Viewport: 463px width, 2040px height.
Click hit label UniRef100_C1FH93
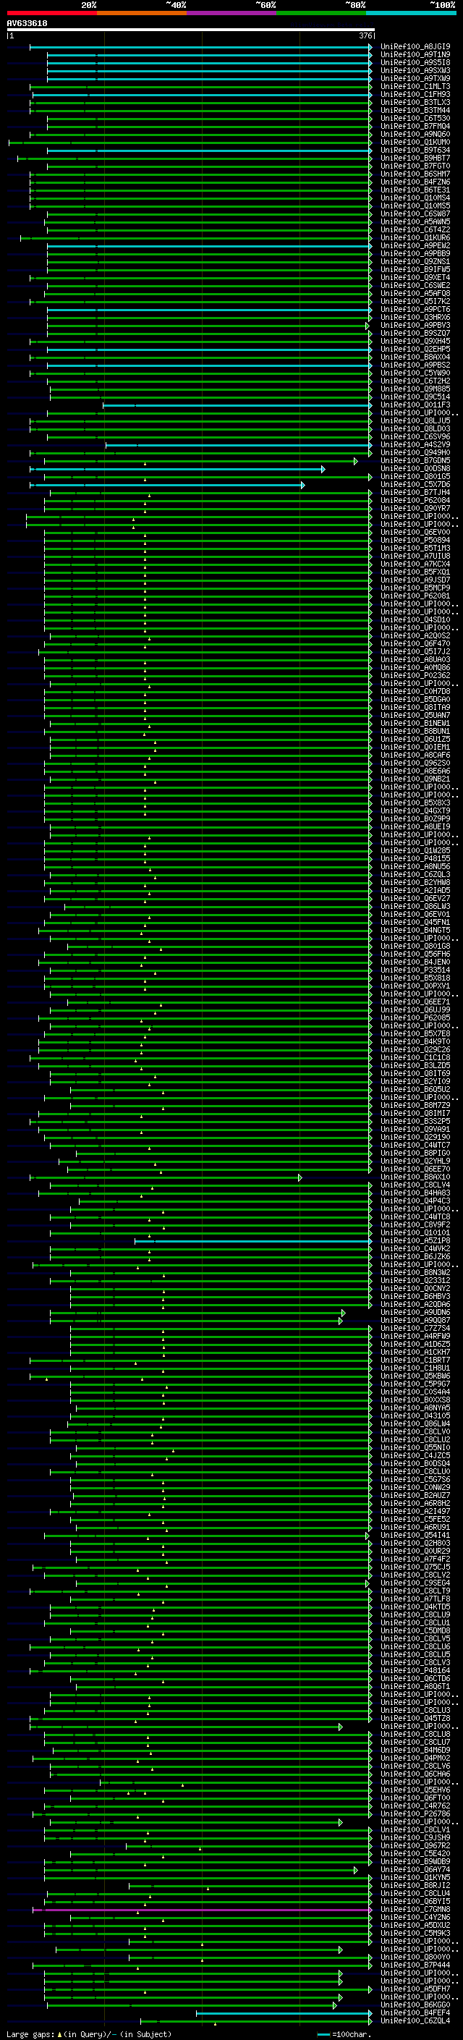(x=415, y=94)
